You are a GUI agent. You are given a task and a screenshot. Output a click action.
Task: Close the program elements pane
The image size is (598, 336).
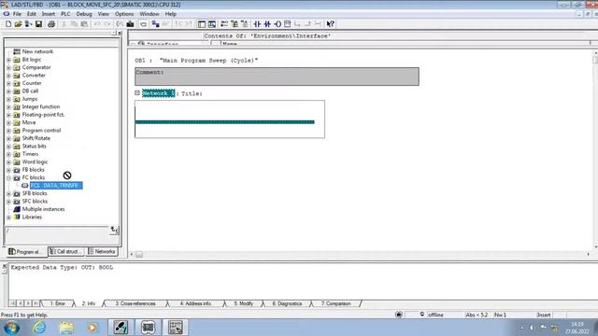[x=120, y=34]
